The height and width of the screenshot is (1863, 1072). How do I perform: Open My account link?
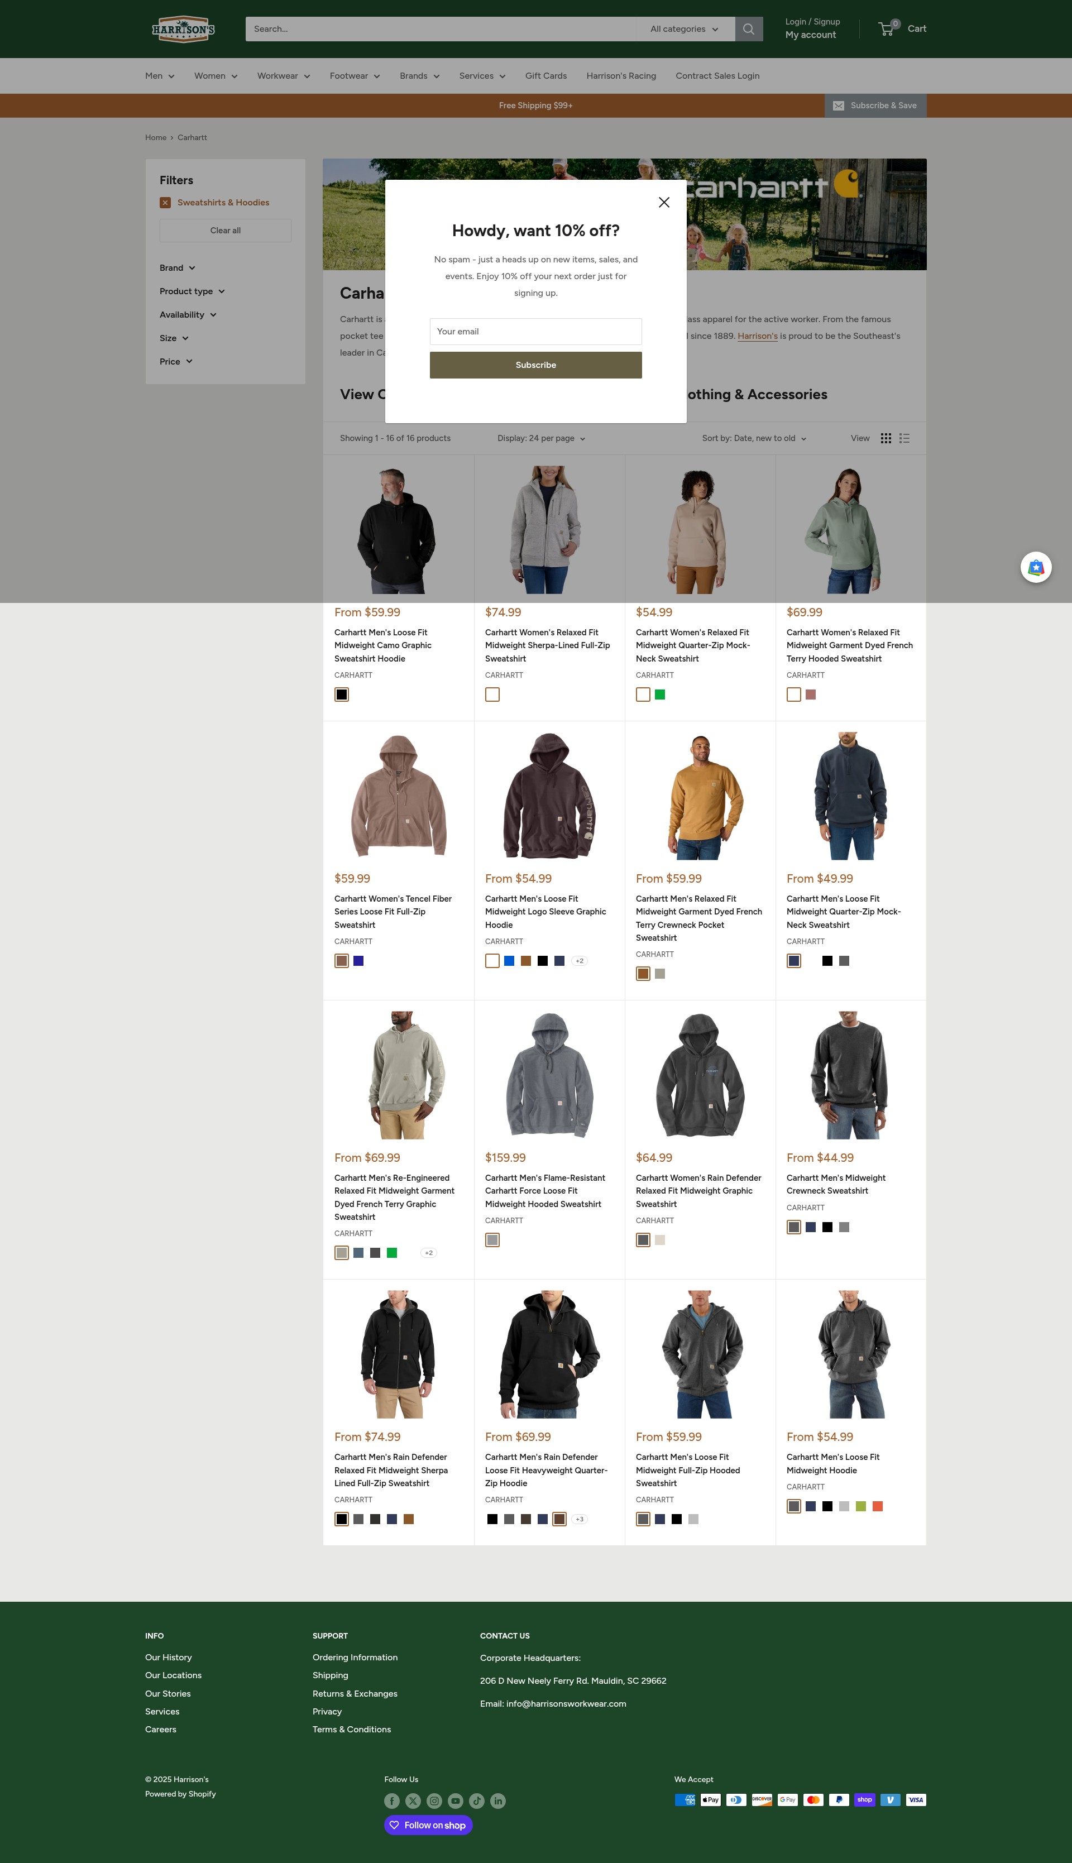pyautogui.click(x=810, y=35)
